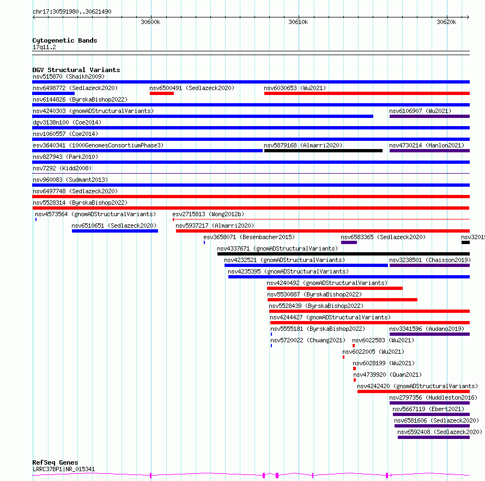Screen dimensions: 485x481
Task: Click the DGV Structural Variants track title
Action: (76, 70)
